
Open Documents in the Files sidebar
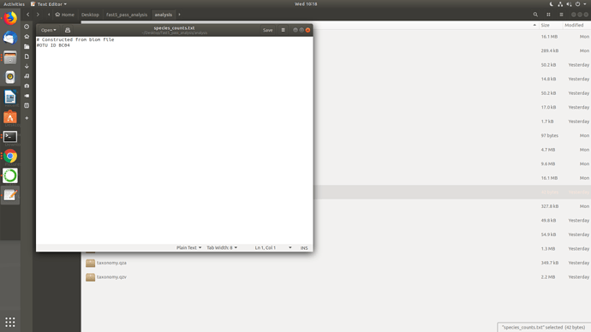(x=27, y=56)
